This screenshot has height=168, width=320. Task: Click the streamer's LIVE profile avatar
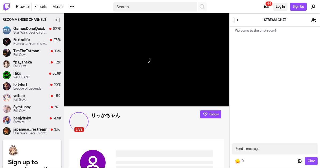pos(79,122)
